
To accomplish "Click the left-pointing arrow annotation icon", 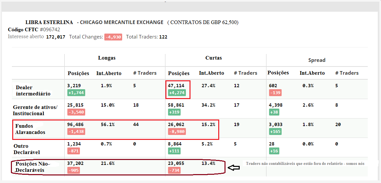I will 234,168.
